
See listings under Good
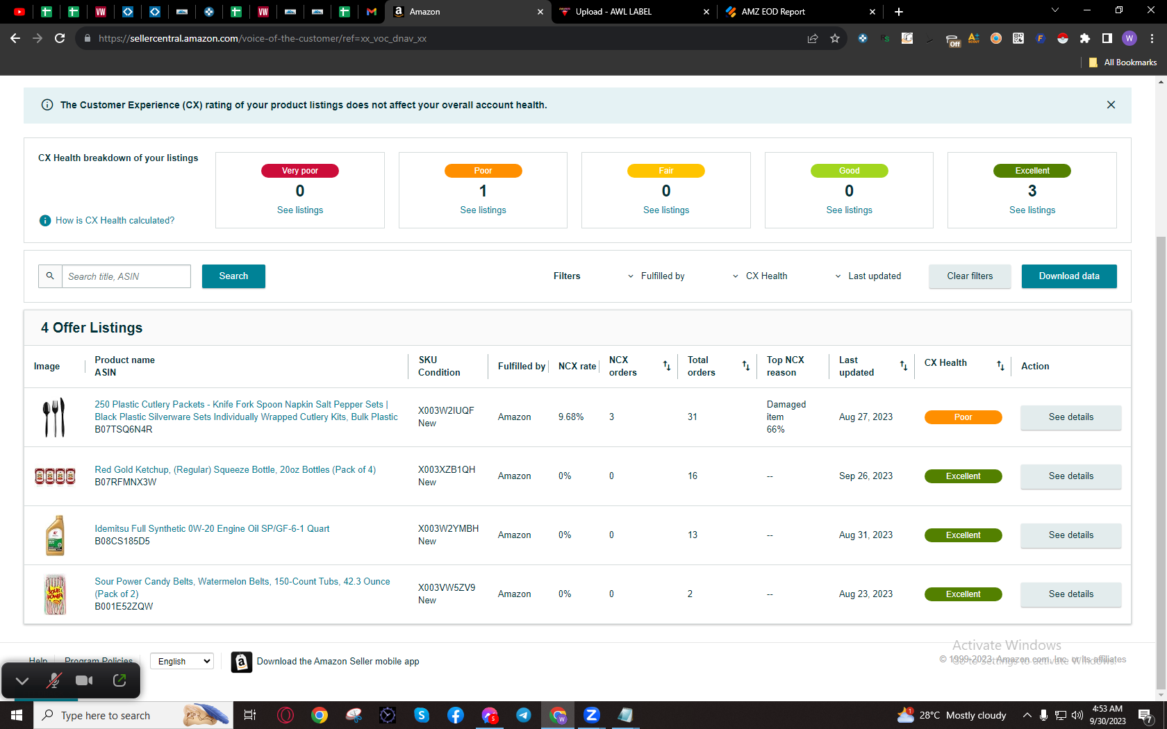point(849,210)
